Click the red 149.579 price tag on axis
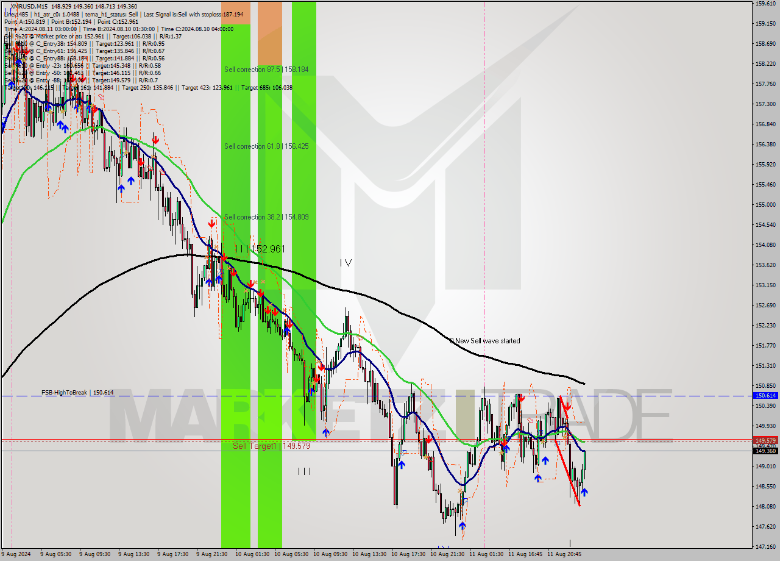Image resolution: width=780 pixels, height=561 pixels. 765,440
